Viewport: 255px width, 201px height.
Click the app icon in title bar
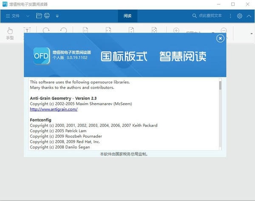[5, 4]
